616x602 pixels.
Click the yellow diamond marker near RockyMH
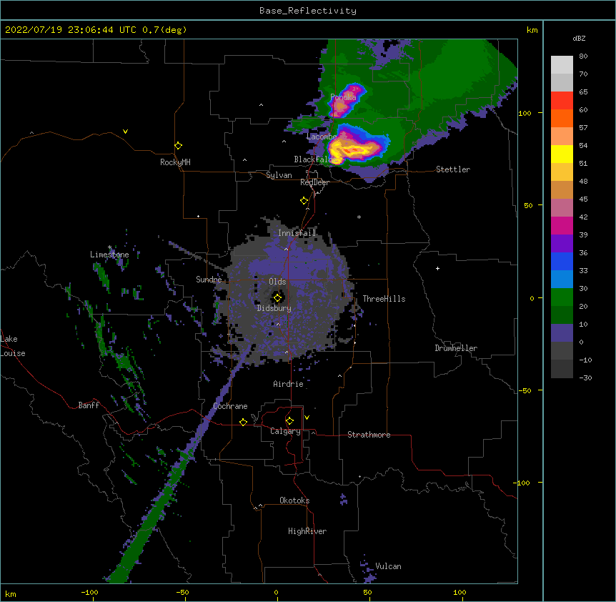click(179, 146)
